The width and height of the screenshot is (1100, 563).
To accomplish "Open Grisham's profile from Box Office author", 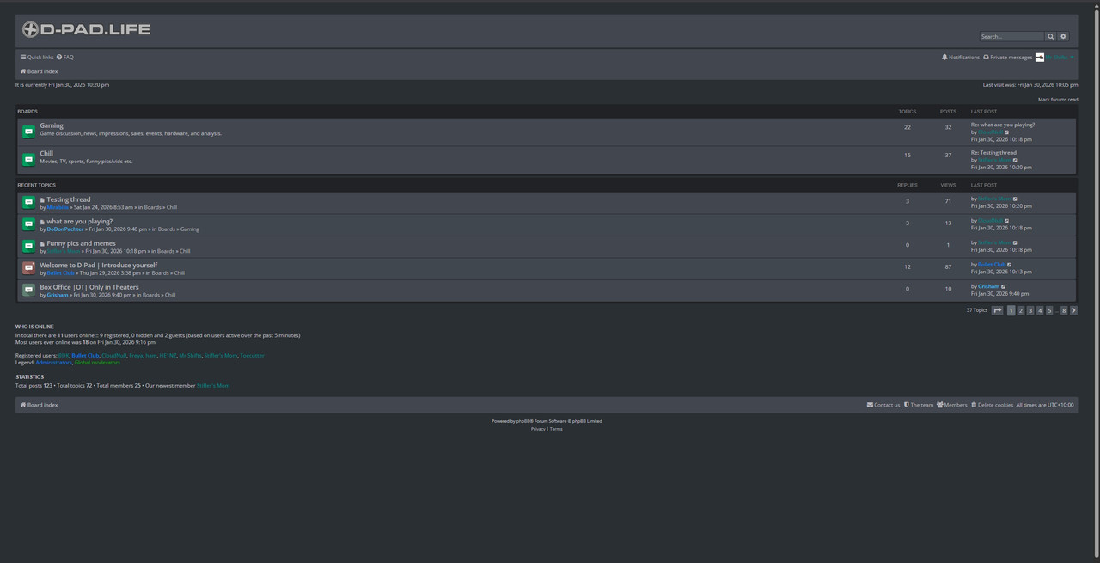I will [58, 295].
